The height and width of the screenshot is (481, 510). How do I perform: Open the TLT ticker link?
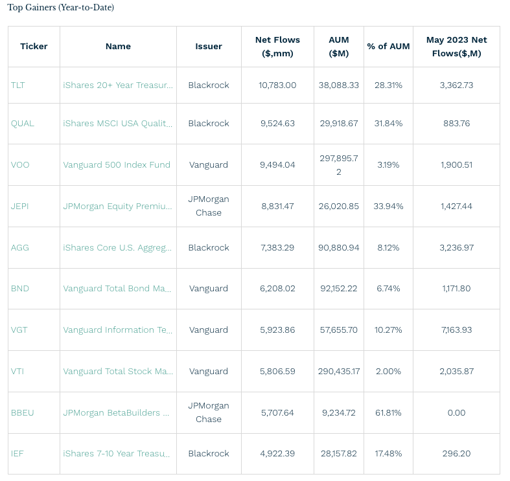click(x=18, y=85)
